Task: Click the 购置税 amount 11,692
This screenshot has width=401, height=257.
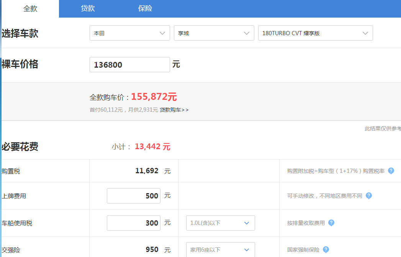Action: (147, 171)
